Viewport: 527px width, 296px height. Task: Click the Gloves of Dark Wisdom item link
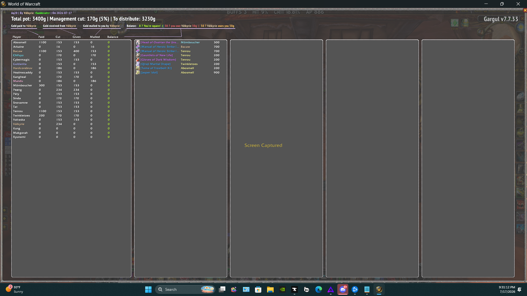click(158, 60)
